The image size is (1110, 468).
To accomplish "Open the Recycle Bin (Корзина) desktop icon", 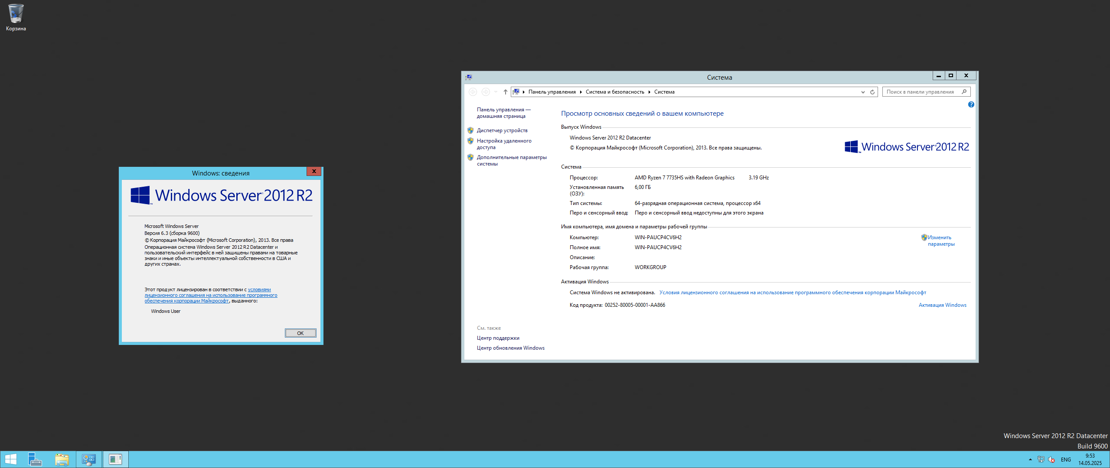I will coord(16,17).
